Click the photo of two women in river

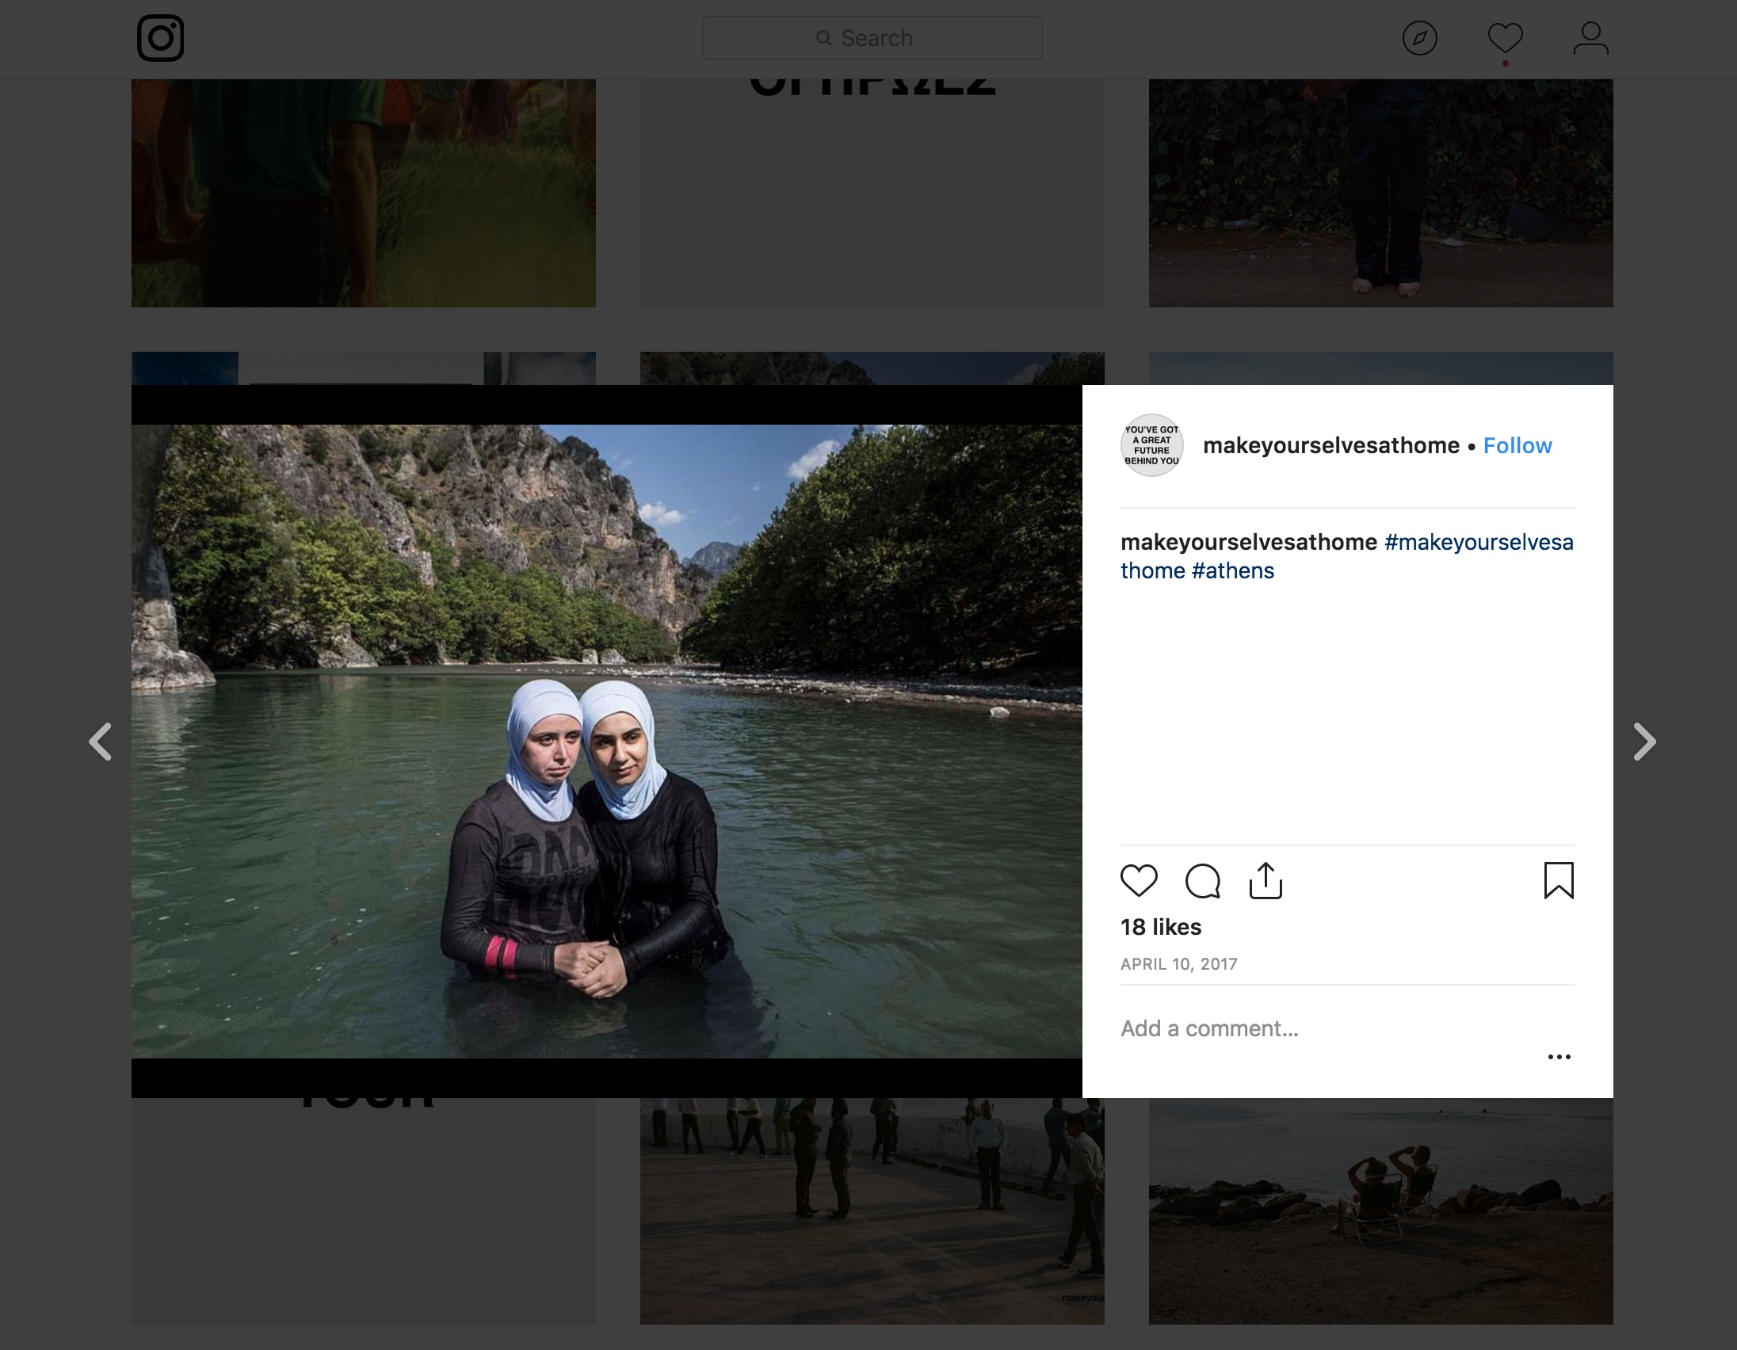(606, 741)
